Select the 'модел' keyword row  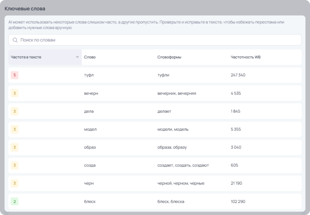(x=155, y=129)
